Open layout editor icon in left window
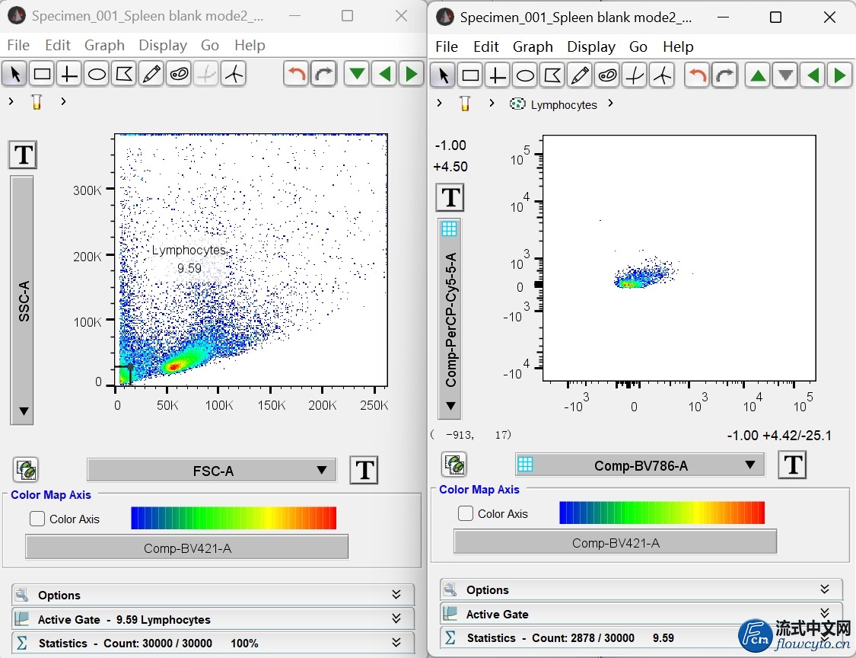 (x=26, y=469)
